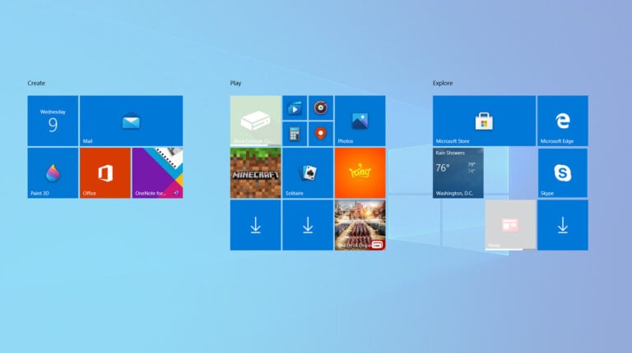Screen dimensions: 632x353
Task: Open the small Movies & TV tile
Action: 295,108
